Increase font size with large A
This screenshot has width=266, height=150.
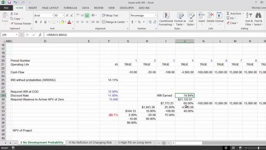pos(67,15)
